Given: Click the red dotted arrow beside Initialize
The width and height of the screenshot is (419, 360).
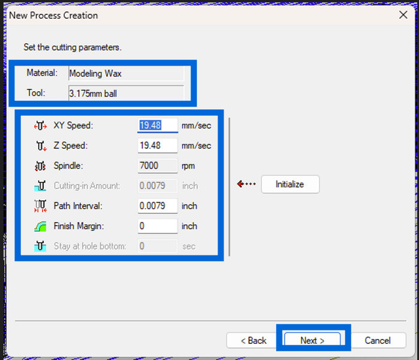Looking at the screenshot, I should [247, 184].
